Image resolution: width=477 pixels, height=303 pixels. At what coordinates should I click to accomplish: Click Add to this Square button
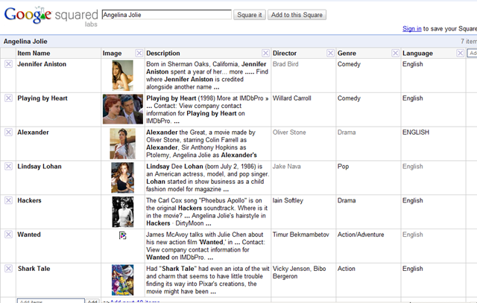click(297, 15)
